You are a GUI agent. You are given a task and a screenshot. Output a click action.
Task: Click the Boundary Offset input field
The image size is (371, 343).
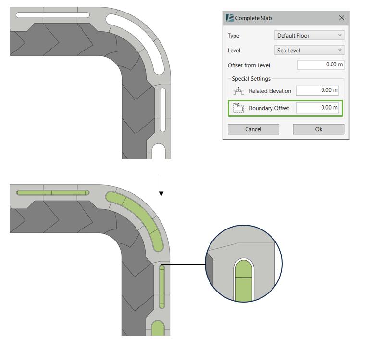coord(317,108)
